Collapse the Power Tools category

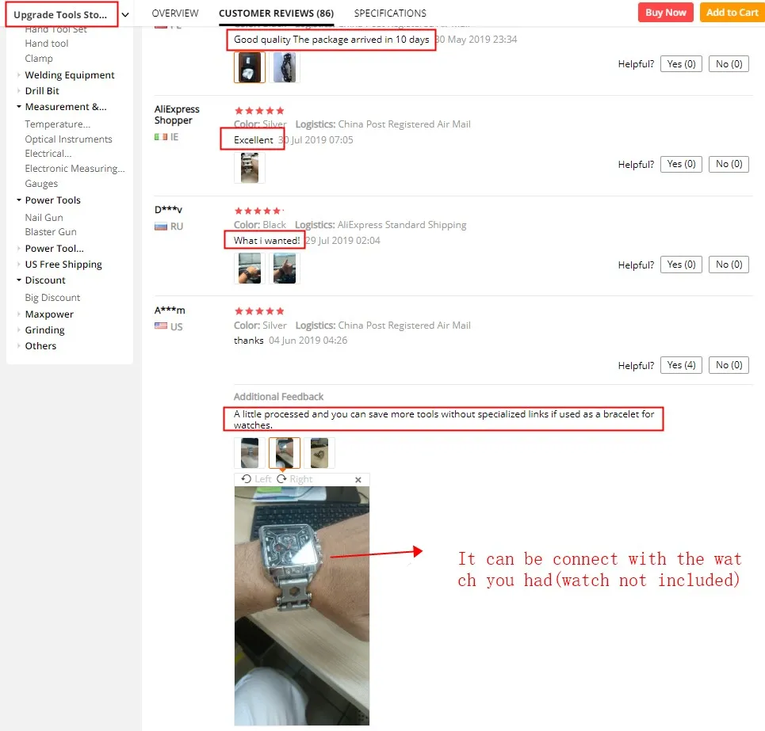tap(18, 200)
